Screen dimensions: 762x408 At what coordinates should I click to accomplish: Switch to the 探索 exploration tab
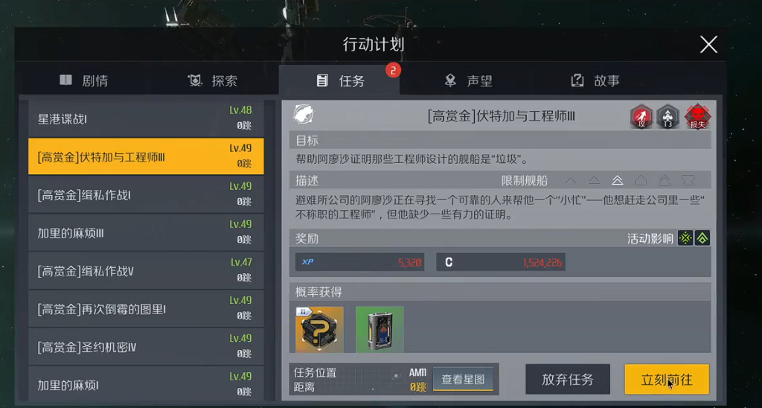coord(213,80)
